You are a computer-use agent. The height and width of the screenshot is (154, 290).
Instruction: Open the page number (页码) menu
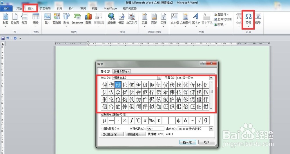click(x=163, y=20)
